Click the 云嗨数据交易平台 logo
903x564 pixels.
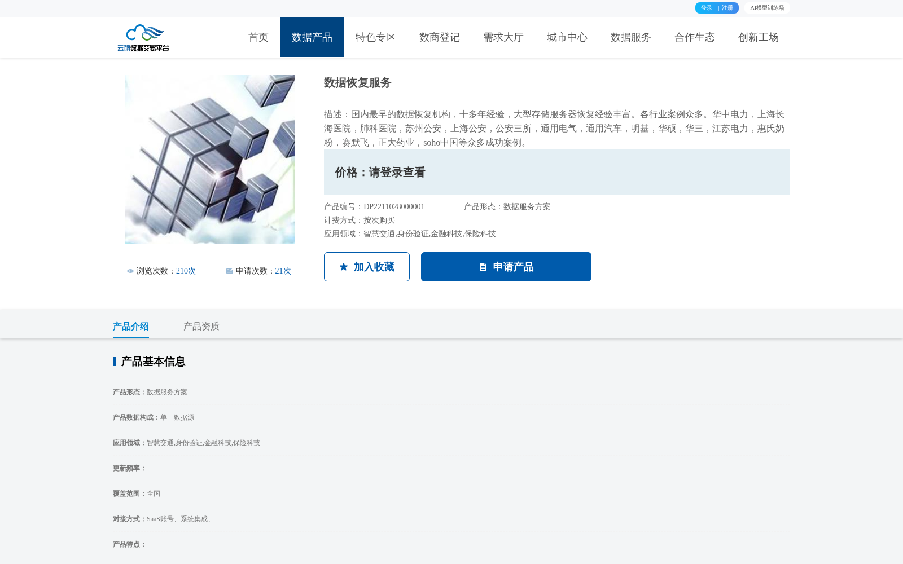pyautogui.click(x=143, y=38)
